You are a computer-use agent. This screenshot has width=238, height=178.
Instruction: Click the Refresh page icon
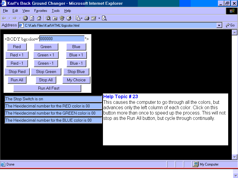32,18
